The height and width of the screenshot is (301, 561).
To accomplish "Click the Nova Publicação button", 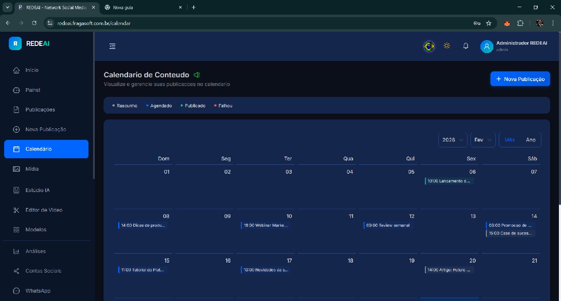I will point(520,79).
